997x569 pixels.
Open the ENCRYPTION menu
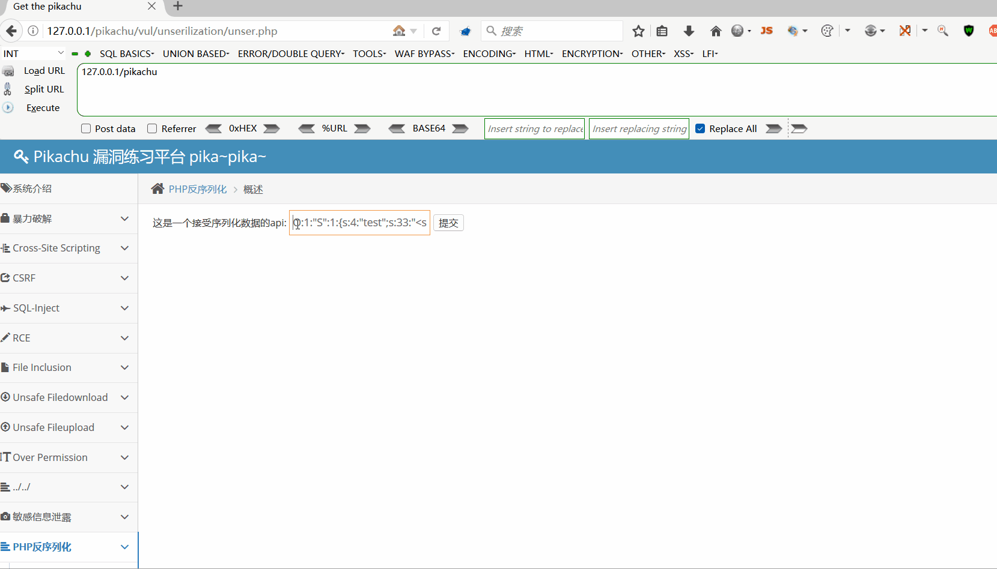coord(592,53)
